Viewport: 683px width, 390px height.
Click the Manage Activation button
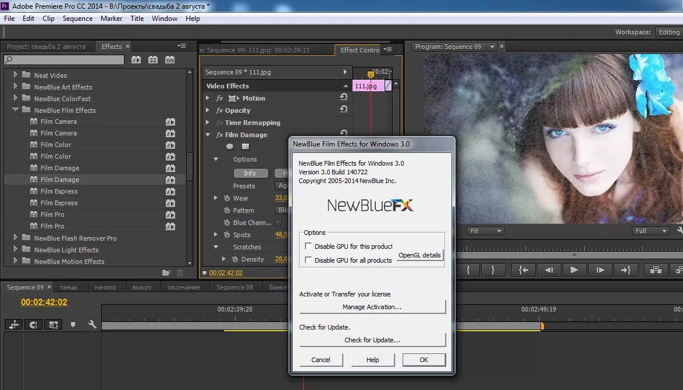[372, 307]
